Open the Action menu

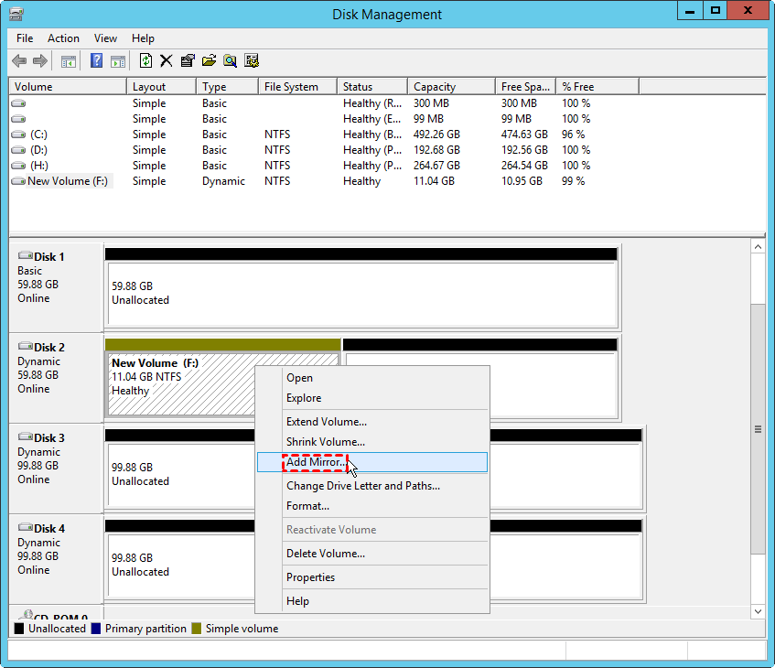pyautogui.click(x=63, y=38)
